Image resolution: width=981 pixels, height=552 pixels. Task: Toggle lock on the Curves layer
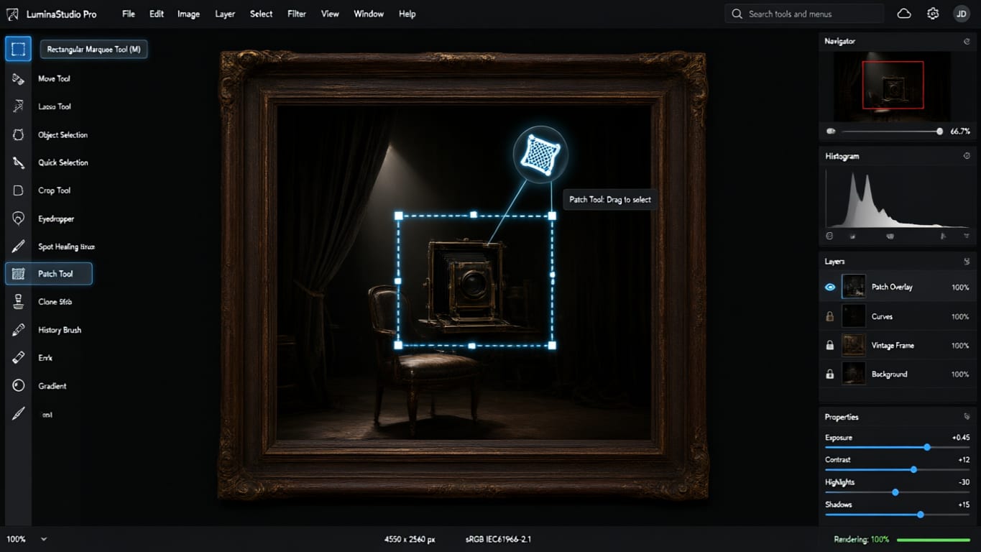[x=830, y=316]
